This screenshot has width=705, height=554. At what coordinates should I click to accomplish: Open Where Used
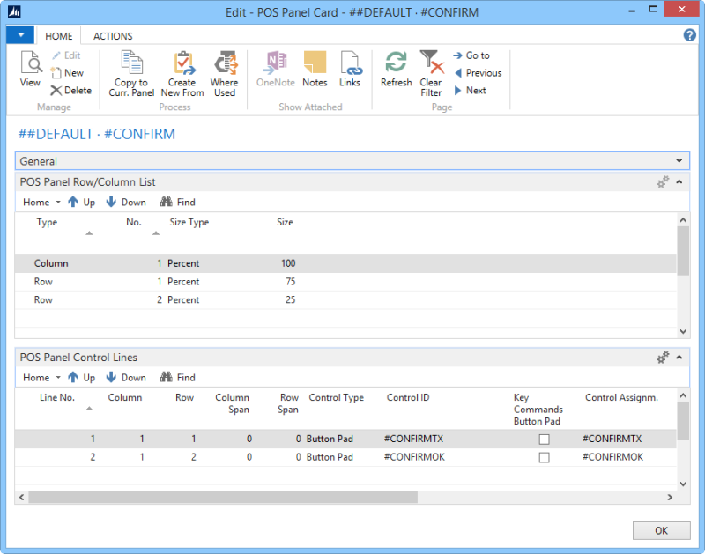[x=225, y=74]
